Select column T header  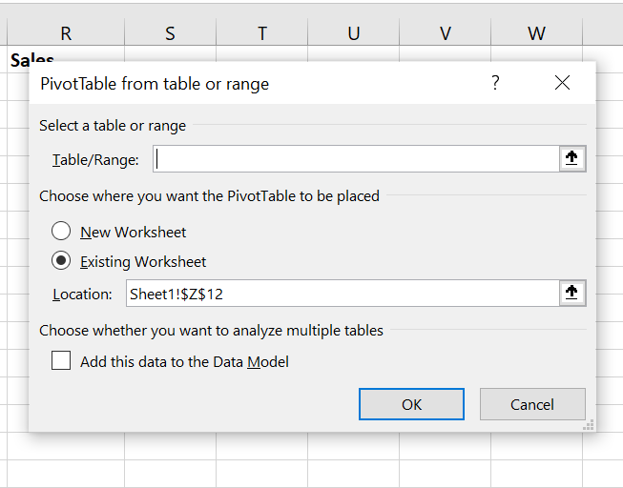261,33
